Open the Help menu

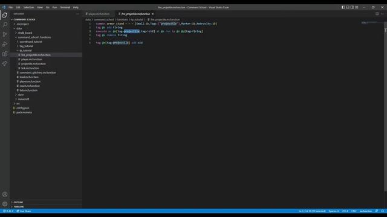(76, 7)
